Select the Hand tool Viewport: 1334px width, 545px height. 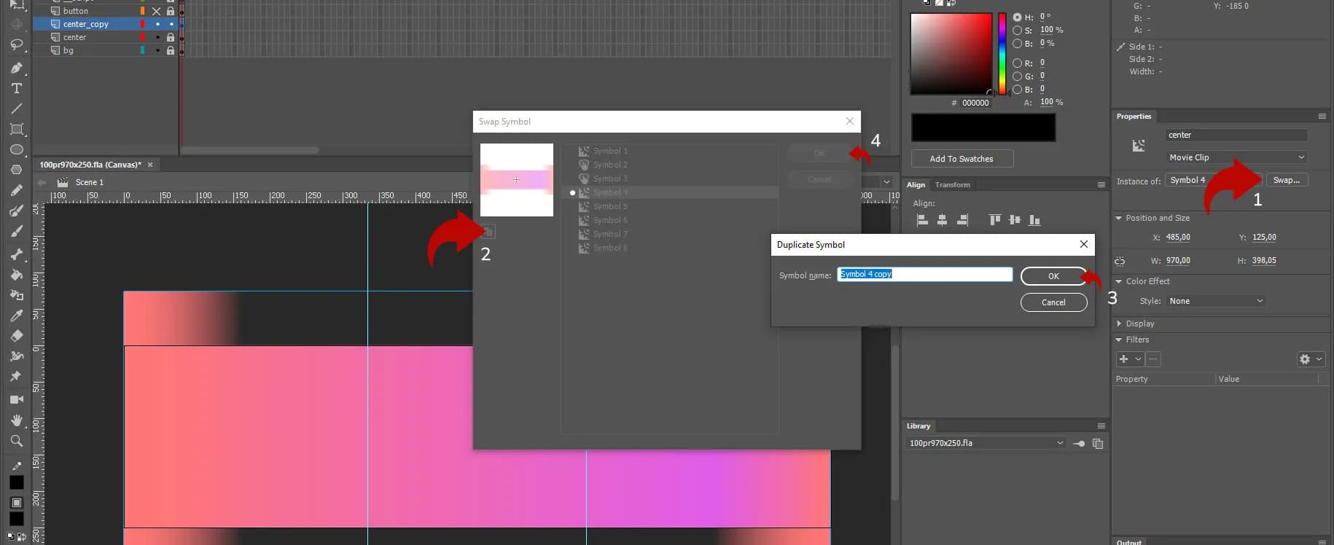pos(16,420)
